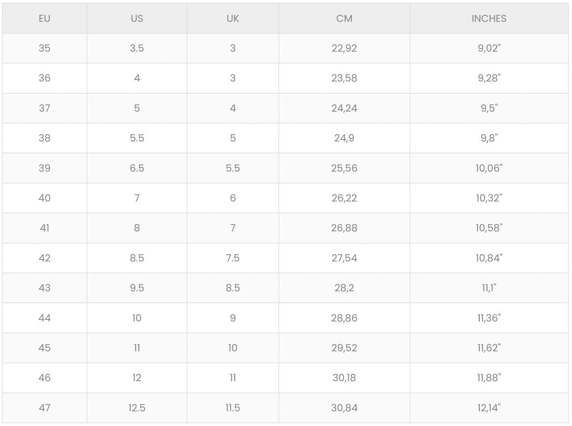Image resolution: width=572 pixels, height=426 pixels.
Task: Click the CM column header
Action: coord(344,19)
